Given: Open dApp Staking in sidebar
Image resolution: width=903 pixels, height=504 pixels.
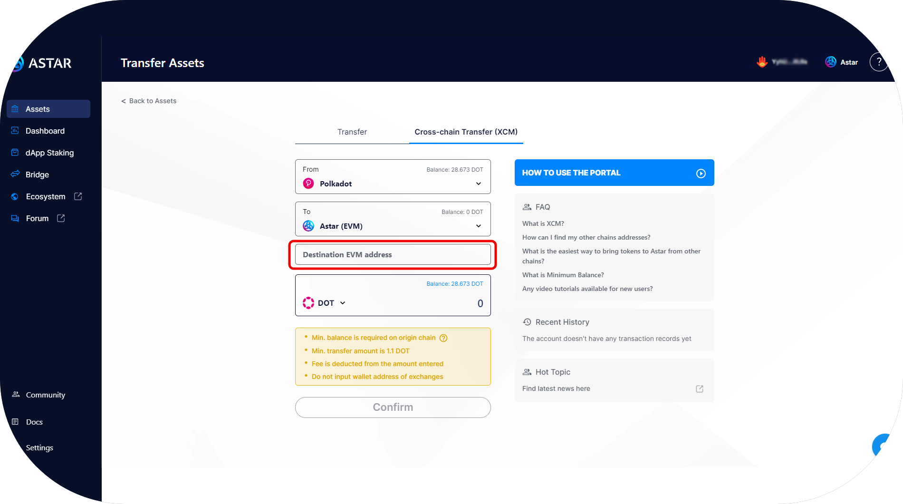Looking at the screenshot, I should (49, 153).
